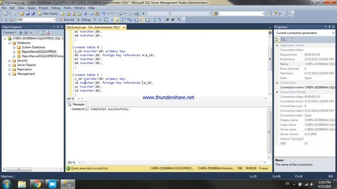Toggle Include Client Statistics
Screen dimensions: 337x189
coord(129,20)
